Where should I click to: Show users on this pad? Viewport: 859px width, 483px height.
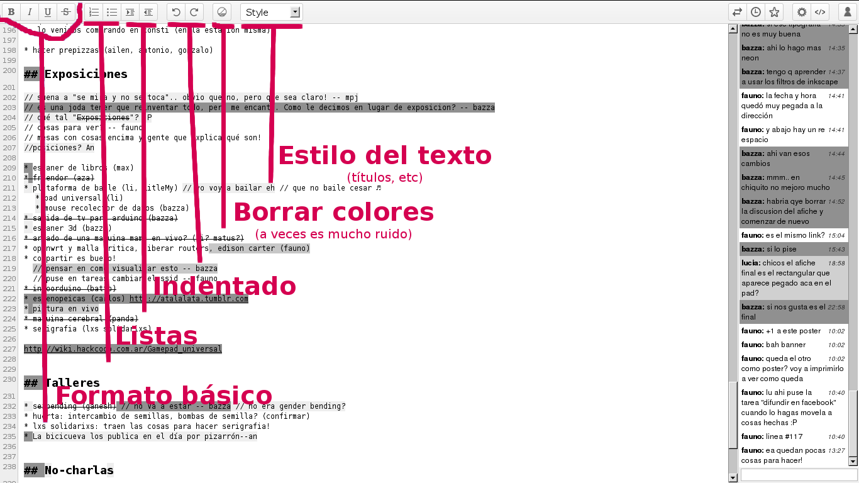tap(847, 12)
